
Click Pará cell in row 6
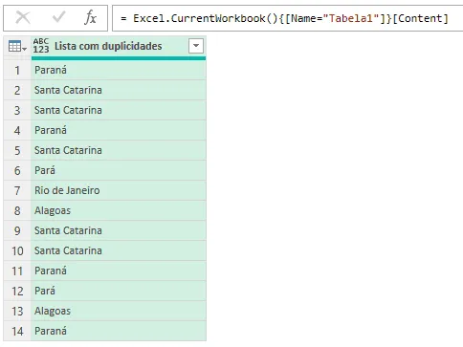coord(119,170)
